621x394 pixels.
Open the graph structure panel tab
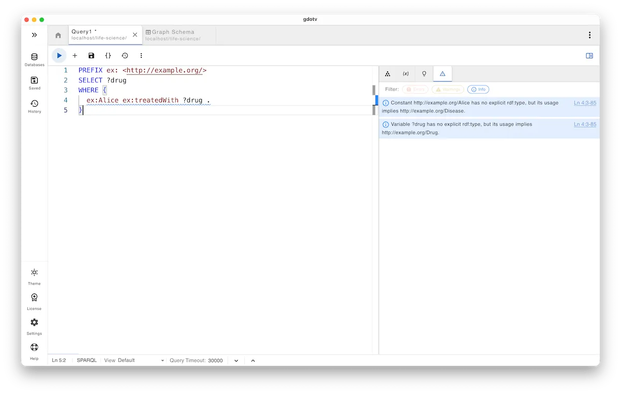coord(387,74)
